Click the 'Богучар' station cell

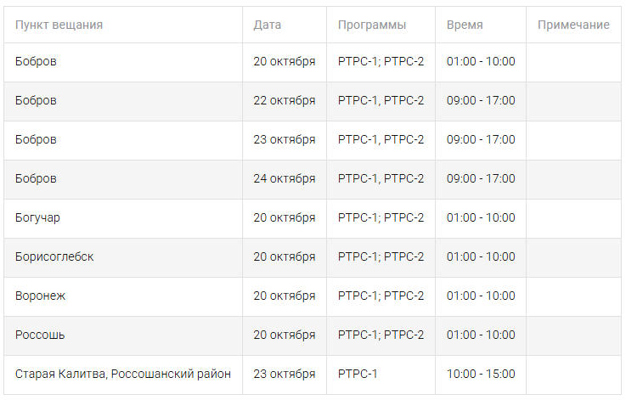(37, 217)
